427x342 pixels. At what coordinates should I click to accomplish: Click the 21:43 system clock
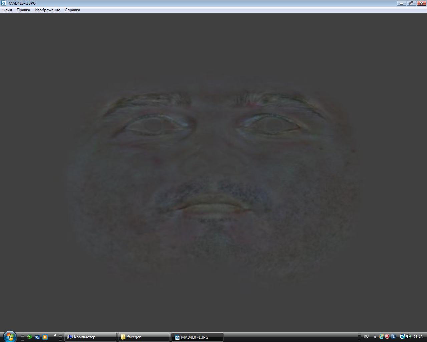(418, 337)
